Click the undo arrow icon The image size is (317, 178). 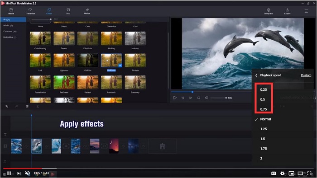pos(7,106)
